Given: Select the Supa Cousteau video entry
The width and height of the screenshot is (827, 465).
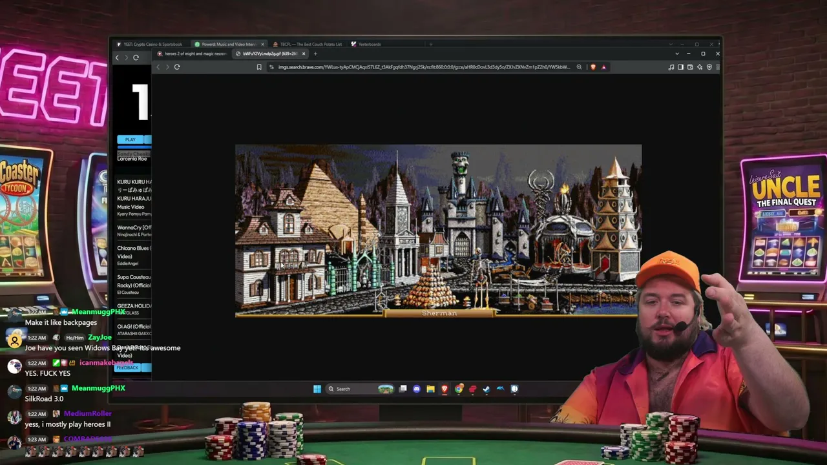Looking at the screenshot, I should (x=134, y=284).
